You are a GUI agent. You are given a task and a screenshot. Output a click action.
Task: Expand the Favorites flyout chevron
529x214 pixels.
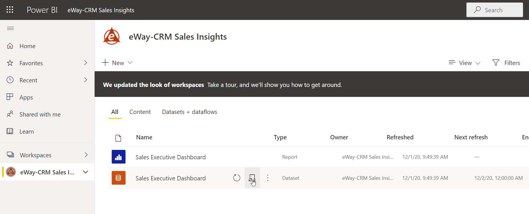tap(85, 63)
